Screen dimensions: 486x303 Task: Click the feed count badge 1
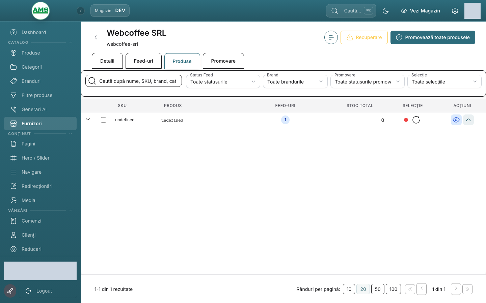pyautogui.click(x=285, y=120)
